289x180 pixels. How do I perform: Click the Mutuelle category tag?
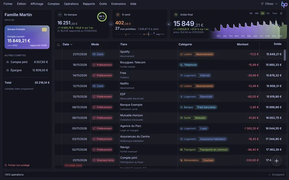click(200, 118)
